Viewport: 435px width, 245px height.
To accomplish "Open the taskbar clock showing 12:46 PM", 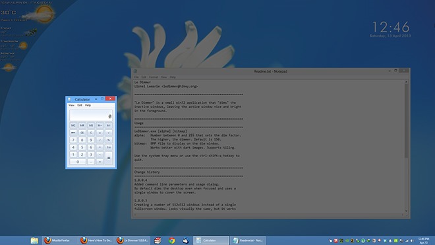I will [x=424, y=241].
